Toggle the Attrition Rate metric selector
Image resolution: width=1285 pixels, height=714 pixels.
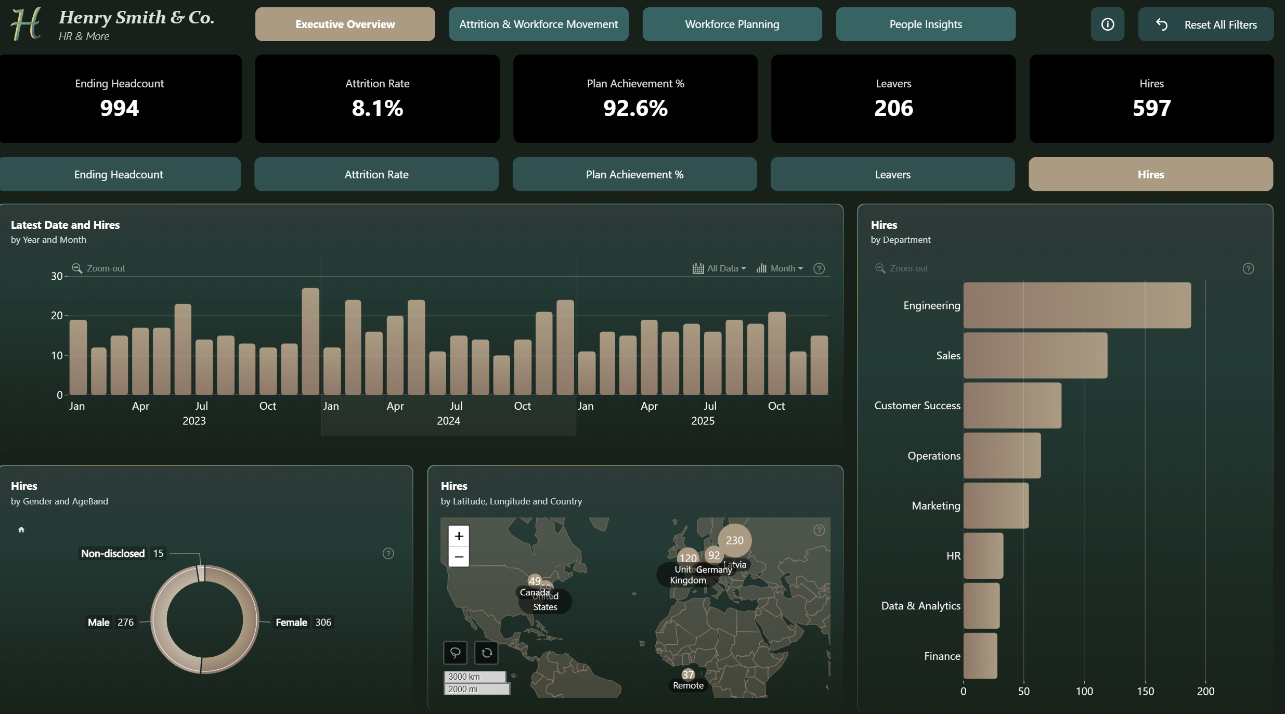(x=377, y=174)
